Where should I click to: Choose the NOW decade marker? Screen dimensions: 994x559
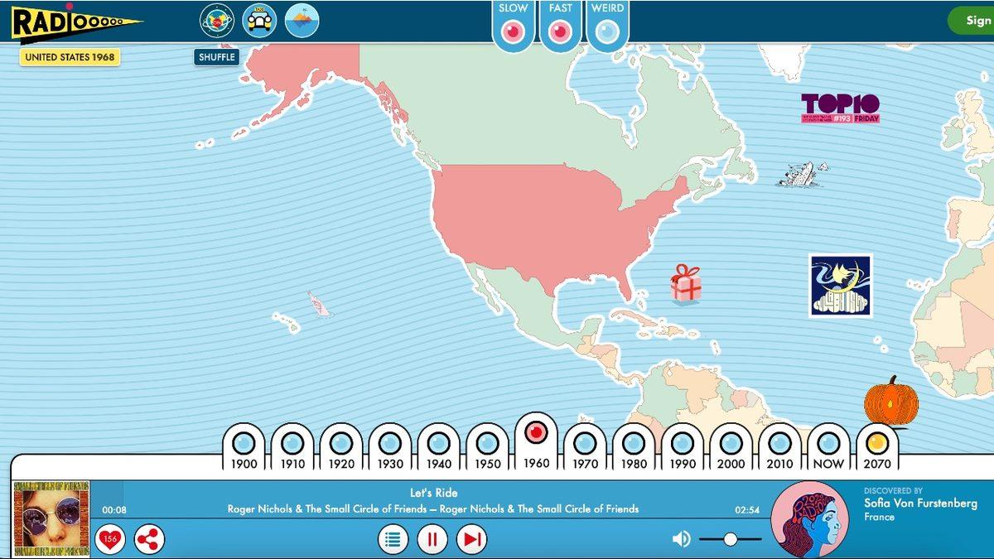(x=828, y=444)
